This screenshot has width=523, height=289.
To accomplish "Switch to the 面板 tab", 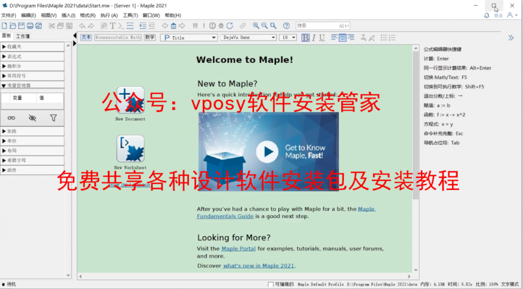I will [6, 36].
